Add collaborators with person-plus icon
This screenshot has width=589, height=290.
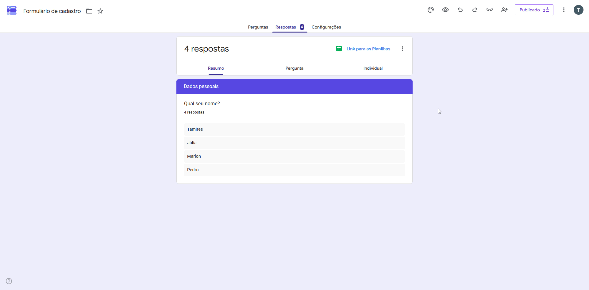pyautogui.click(x=504, y=10)
